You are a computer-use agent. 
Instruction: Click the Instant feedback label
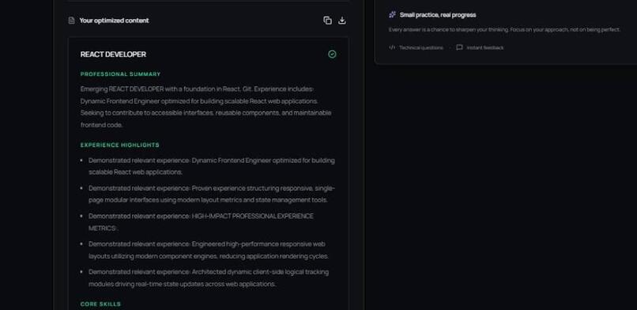coord(485,48)
